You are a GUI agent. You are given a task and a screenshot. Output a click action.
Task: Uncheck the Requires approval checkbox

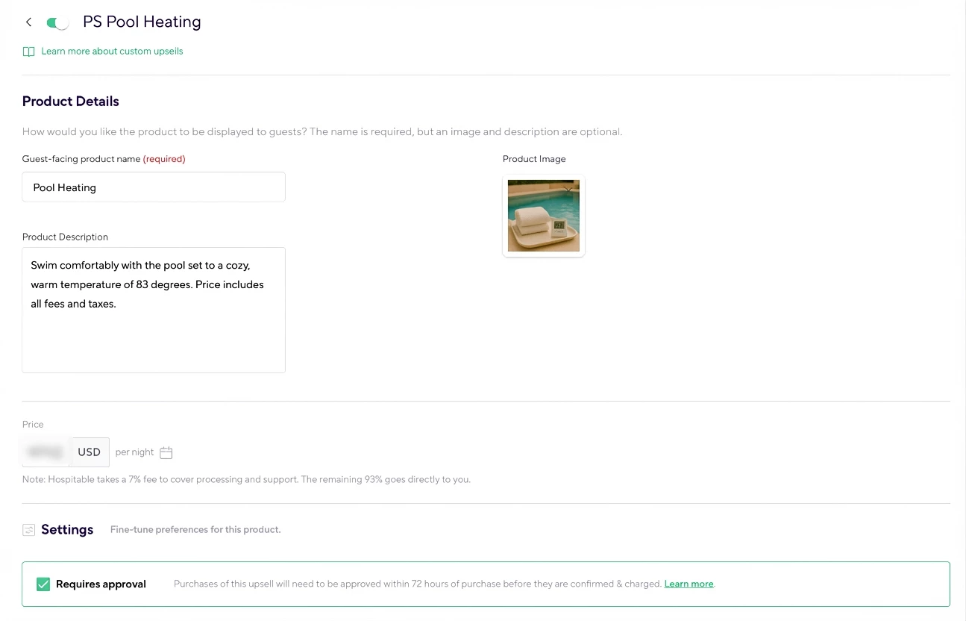(43, 584)
